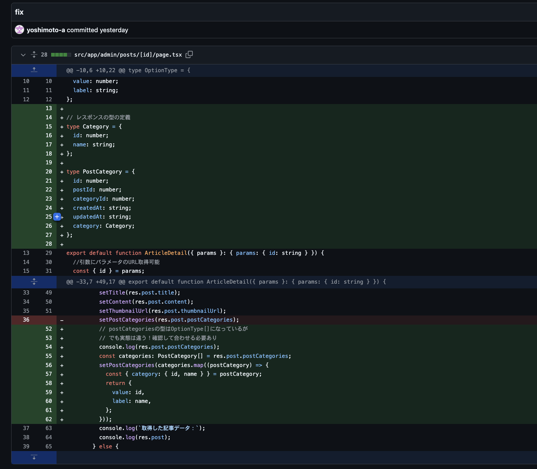Open the src/app/admin/posts/[id]/page.tsx file link
The width and height of the screenshot is (537, 469).
128,55
